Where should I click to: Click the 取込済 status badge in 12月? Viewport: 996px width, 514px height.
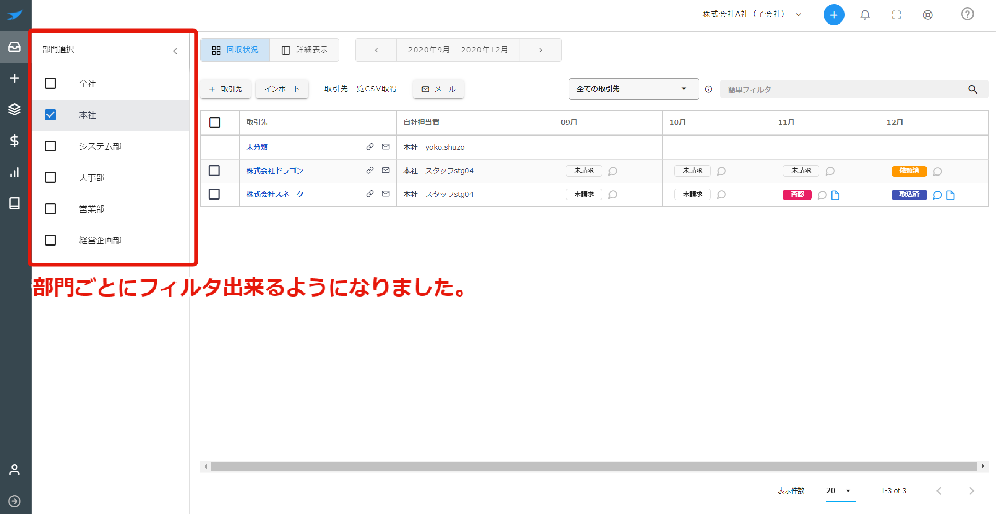[909, 195]
